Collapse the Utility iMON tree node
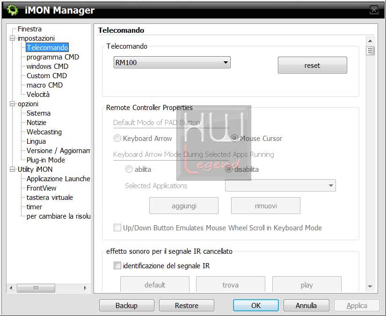The width and height of the screenshot is (386, 316). pyautogui.click(x=12, y=169)
